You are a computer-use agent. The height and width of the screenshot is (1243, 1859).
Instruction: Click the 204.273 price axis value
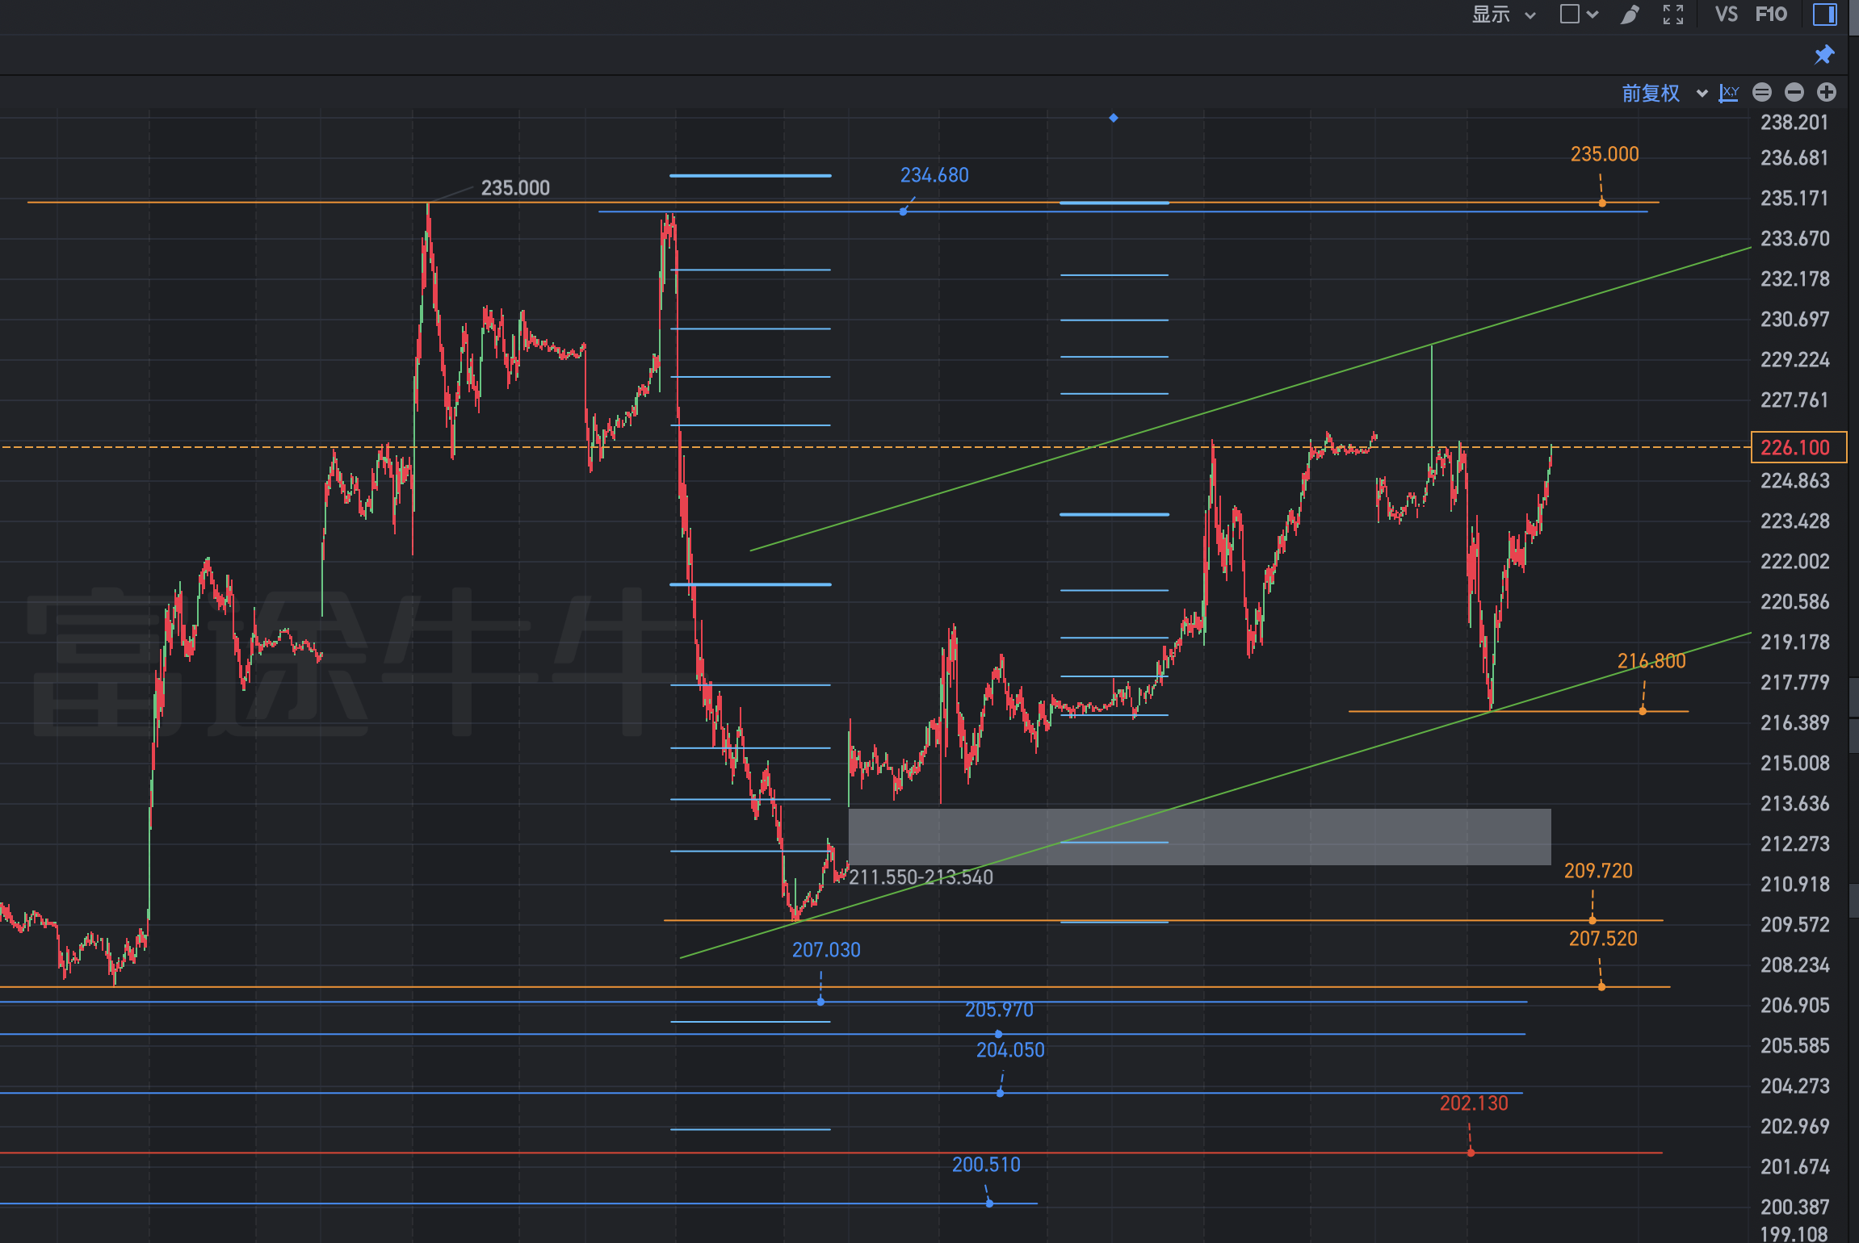pyautogui.click(x=1794, y=1086)
